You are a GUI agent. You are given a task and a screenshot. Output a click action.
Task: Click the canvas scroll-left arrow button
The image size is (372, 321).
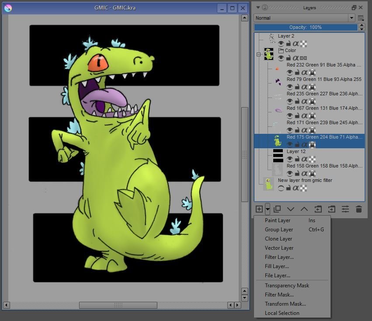(x=7, y=305)
